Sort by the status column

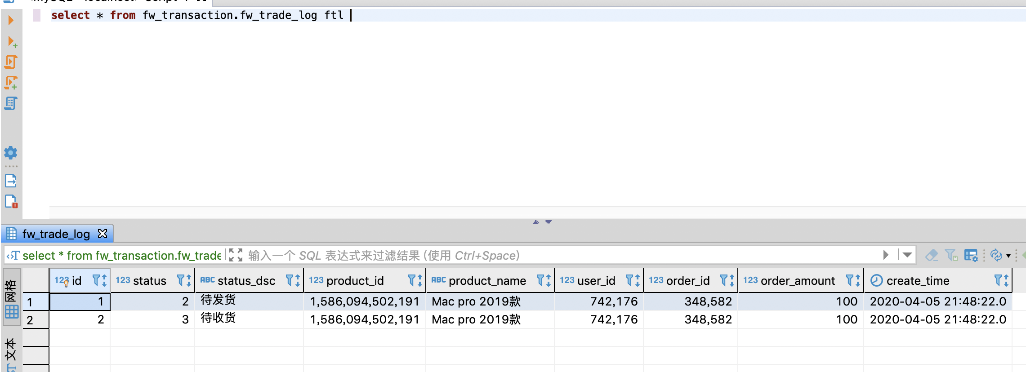point(189,280)
